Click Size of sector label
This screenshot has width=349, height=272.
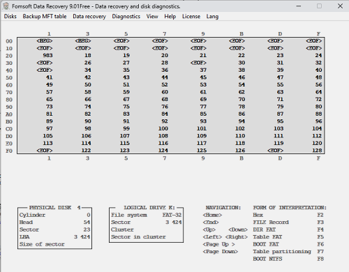[42, 244]
